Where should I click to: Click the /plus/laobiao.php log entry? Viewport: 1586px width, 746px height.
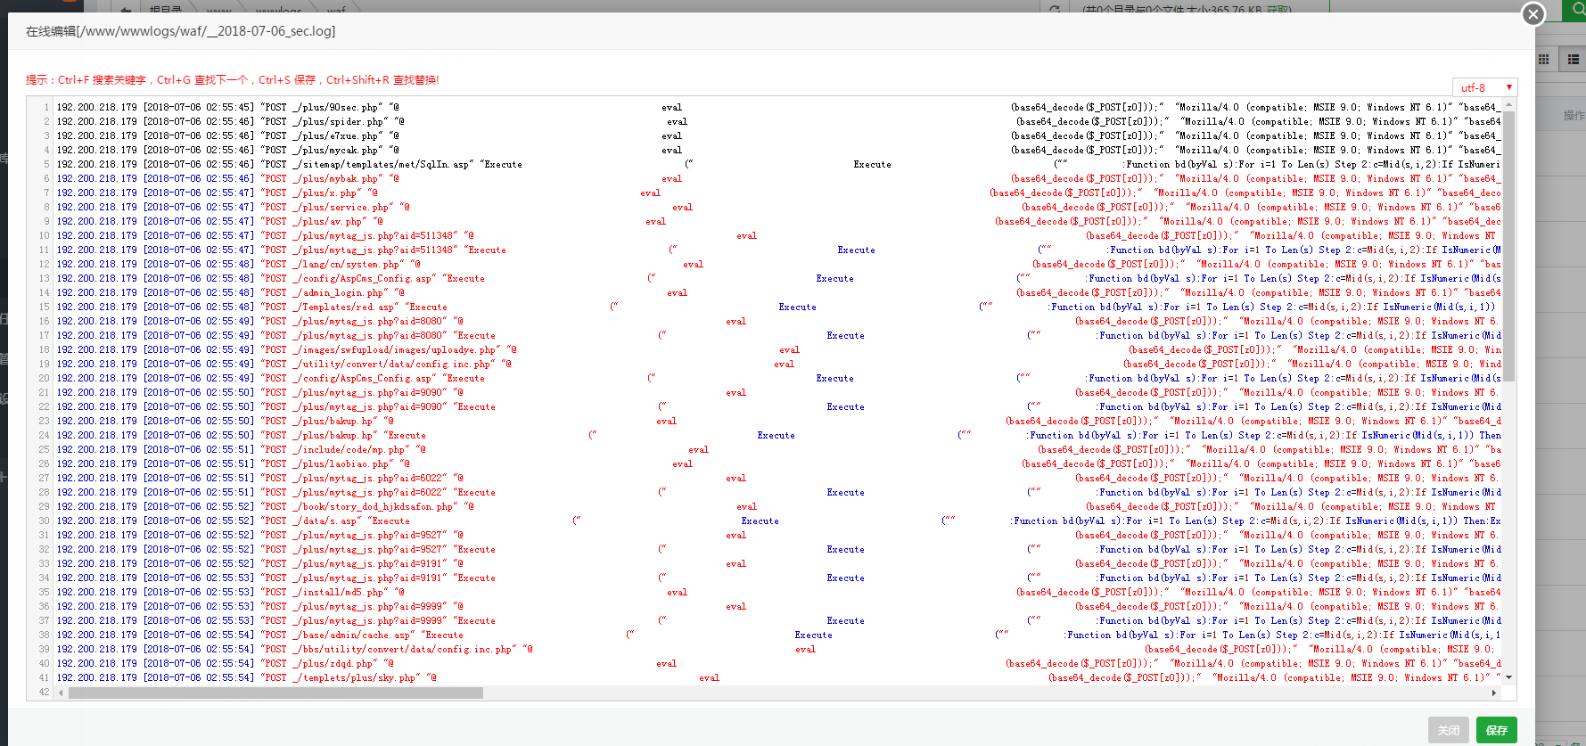click(779, 463)
